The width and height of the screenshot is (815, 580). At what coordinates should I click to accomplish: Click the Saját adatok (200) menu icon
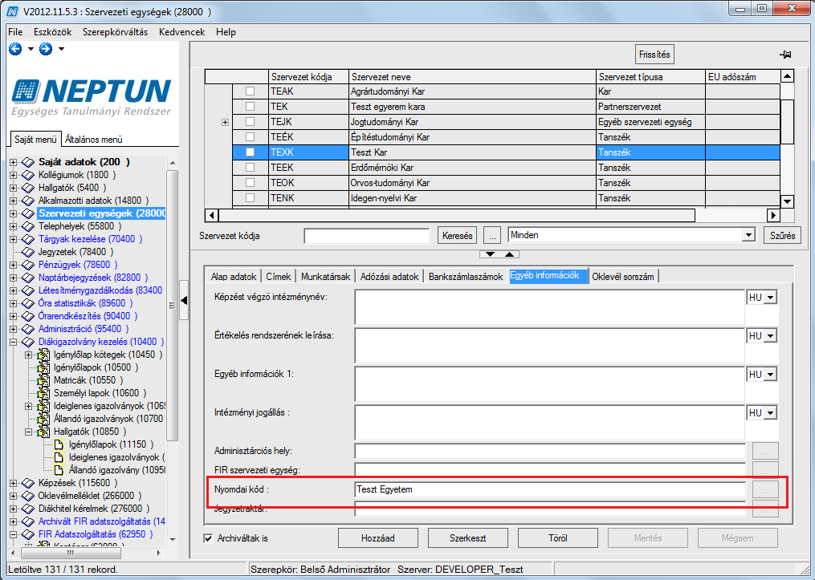[27, 162]
